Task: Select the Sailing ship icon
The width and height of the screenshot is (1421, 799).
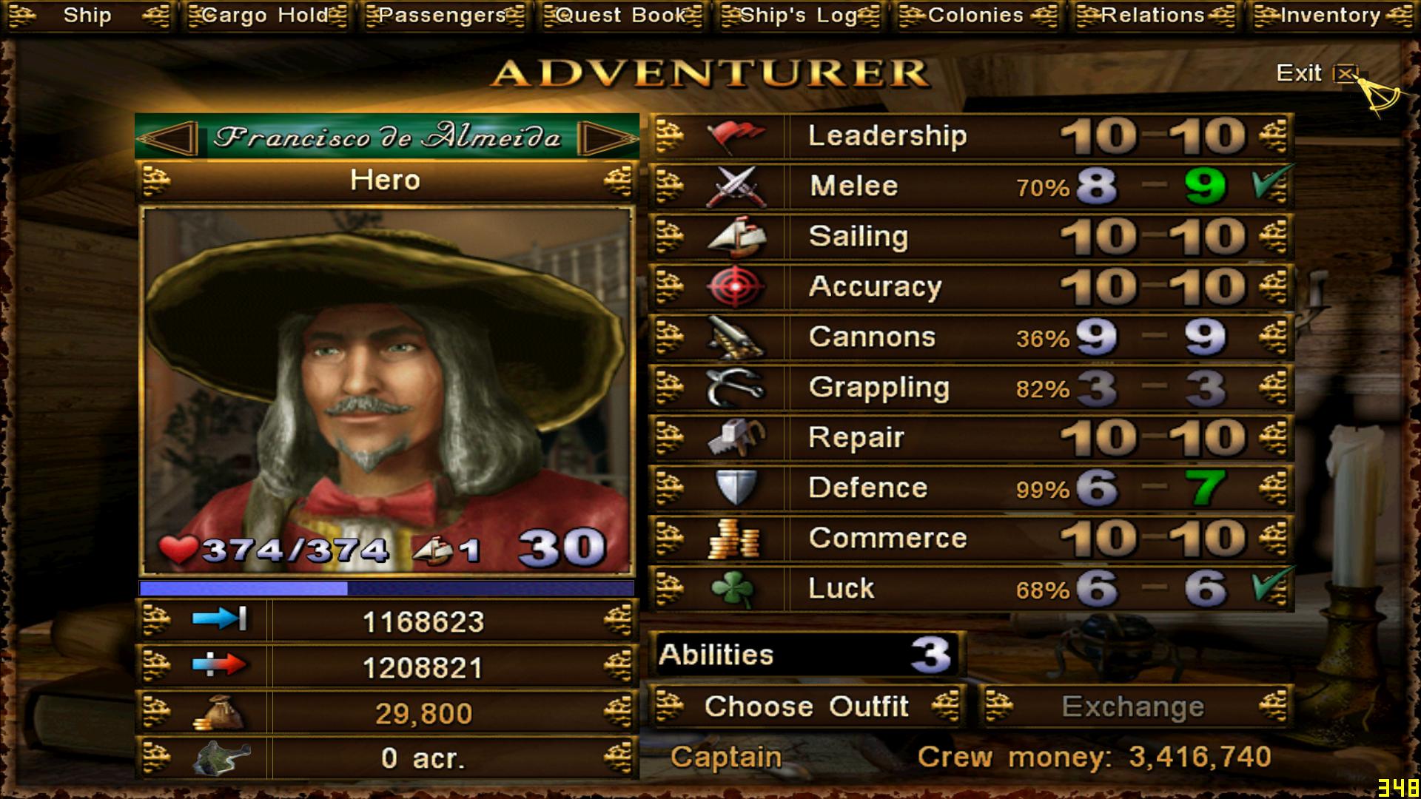Action: [x=735, y=237]
